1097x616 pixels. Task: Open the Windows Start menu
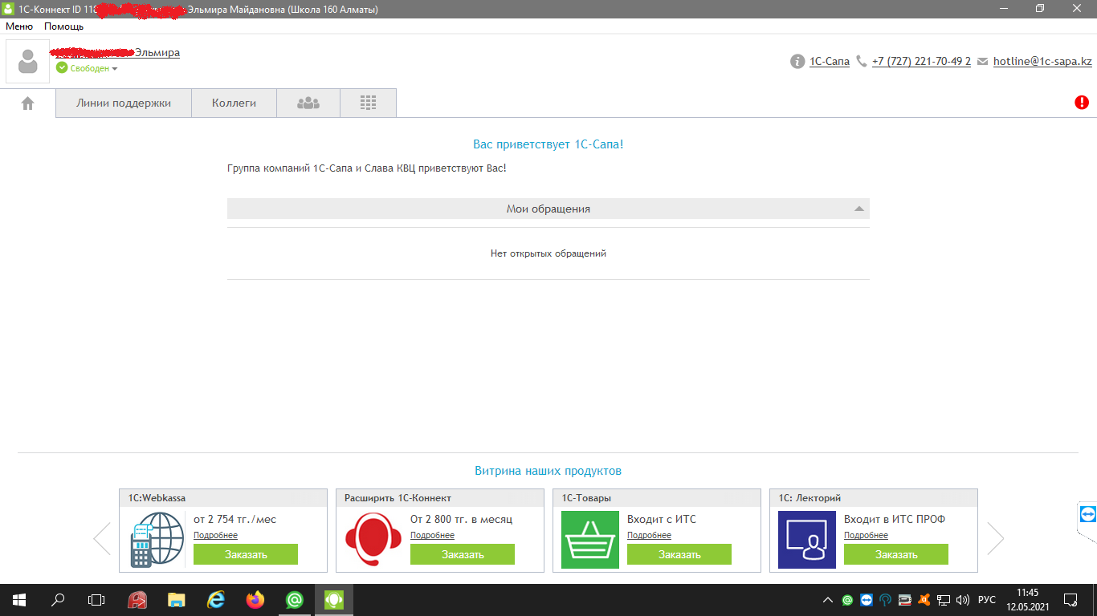[19, 600]
